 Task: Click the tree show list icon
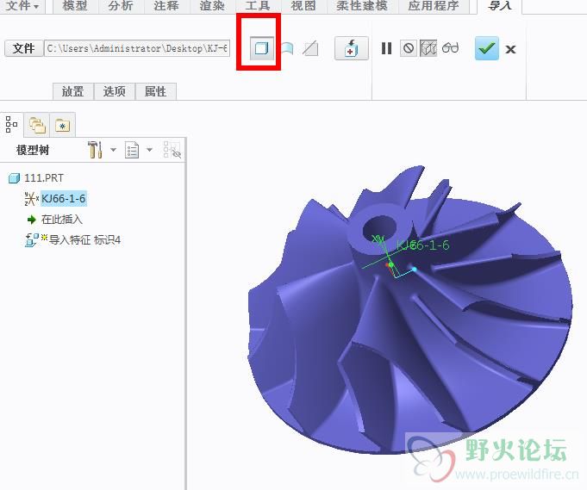[x=132, y=150]
